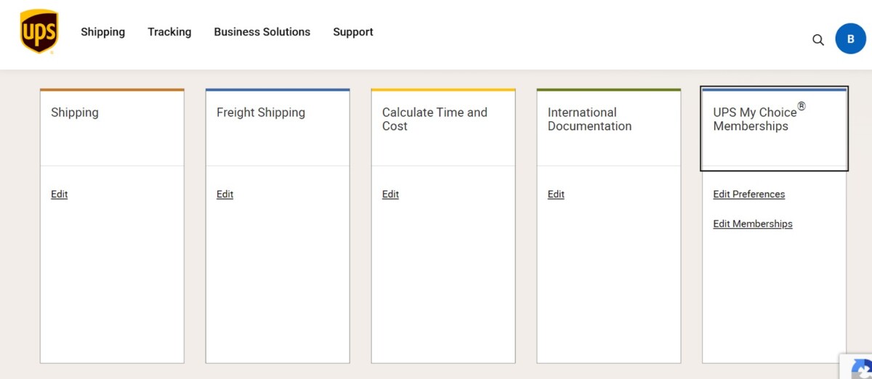The height and width of the screenshot is (379, 872).
Task: Click Edit under International Documentation
Action: (557, 194)
